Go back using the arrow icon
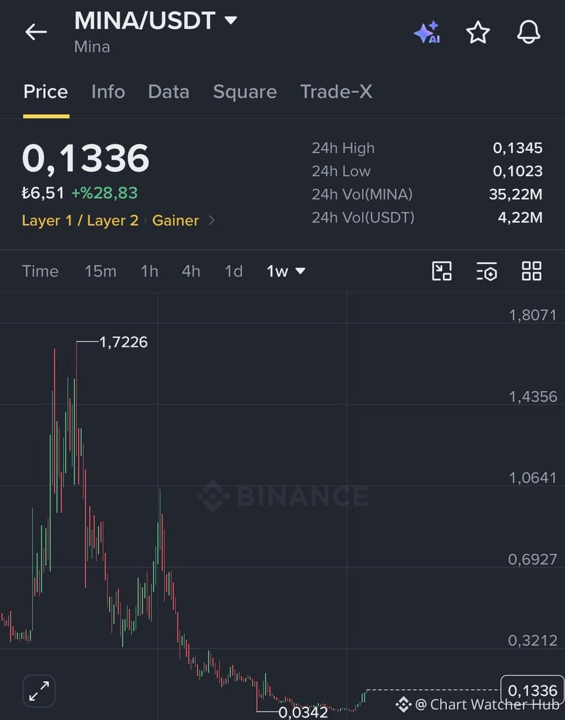This screenshot has width=565, height=720. (x=36, y=32)
